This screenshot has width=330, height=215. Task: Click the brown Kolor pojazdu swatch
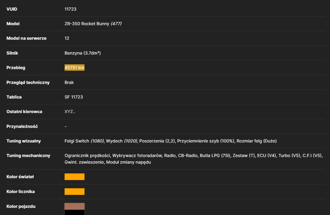(75, 206)
